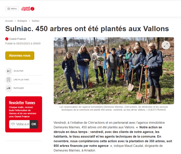The height and width of the screenshot is (154, 181).
Task: Click the Ouest-France author name
Action: (x=17, y=39)
